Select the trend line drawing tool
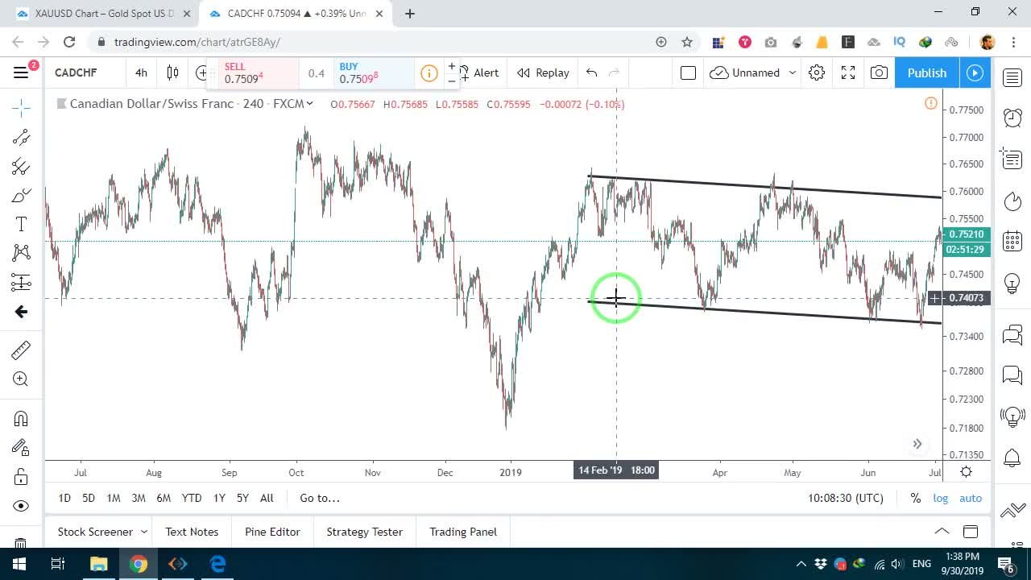 click(x=21, y=137)
